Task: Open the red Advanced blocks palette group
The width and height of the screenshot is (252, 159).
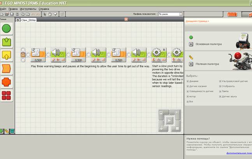Action: click(x=7, y=95)
